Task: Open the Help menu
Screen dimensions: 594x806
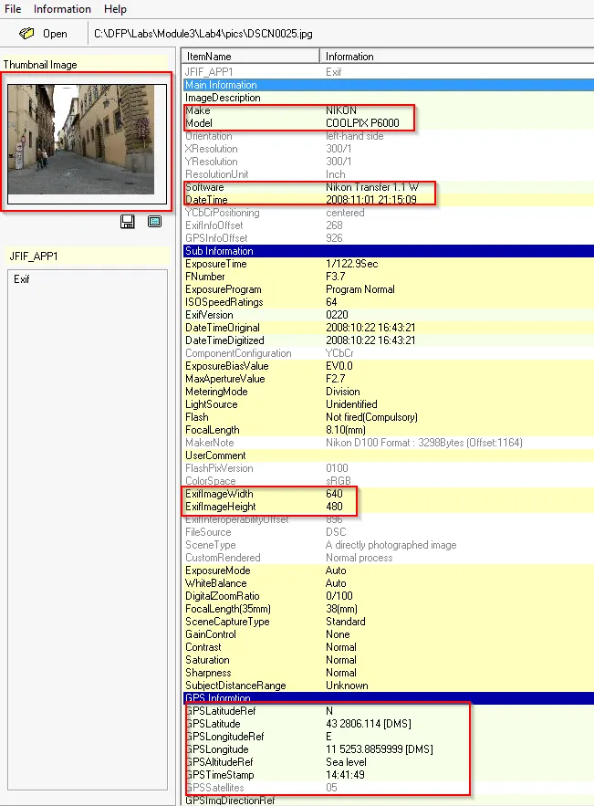Action: pyautogui.click(x=116, y=9)
